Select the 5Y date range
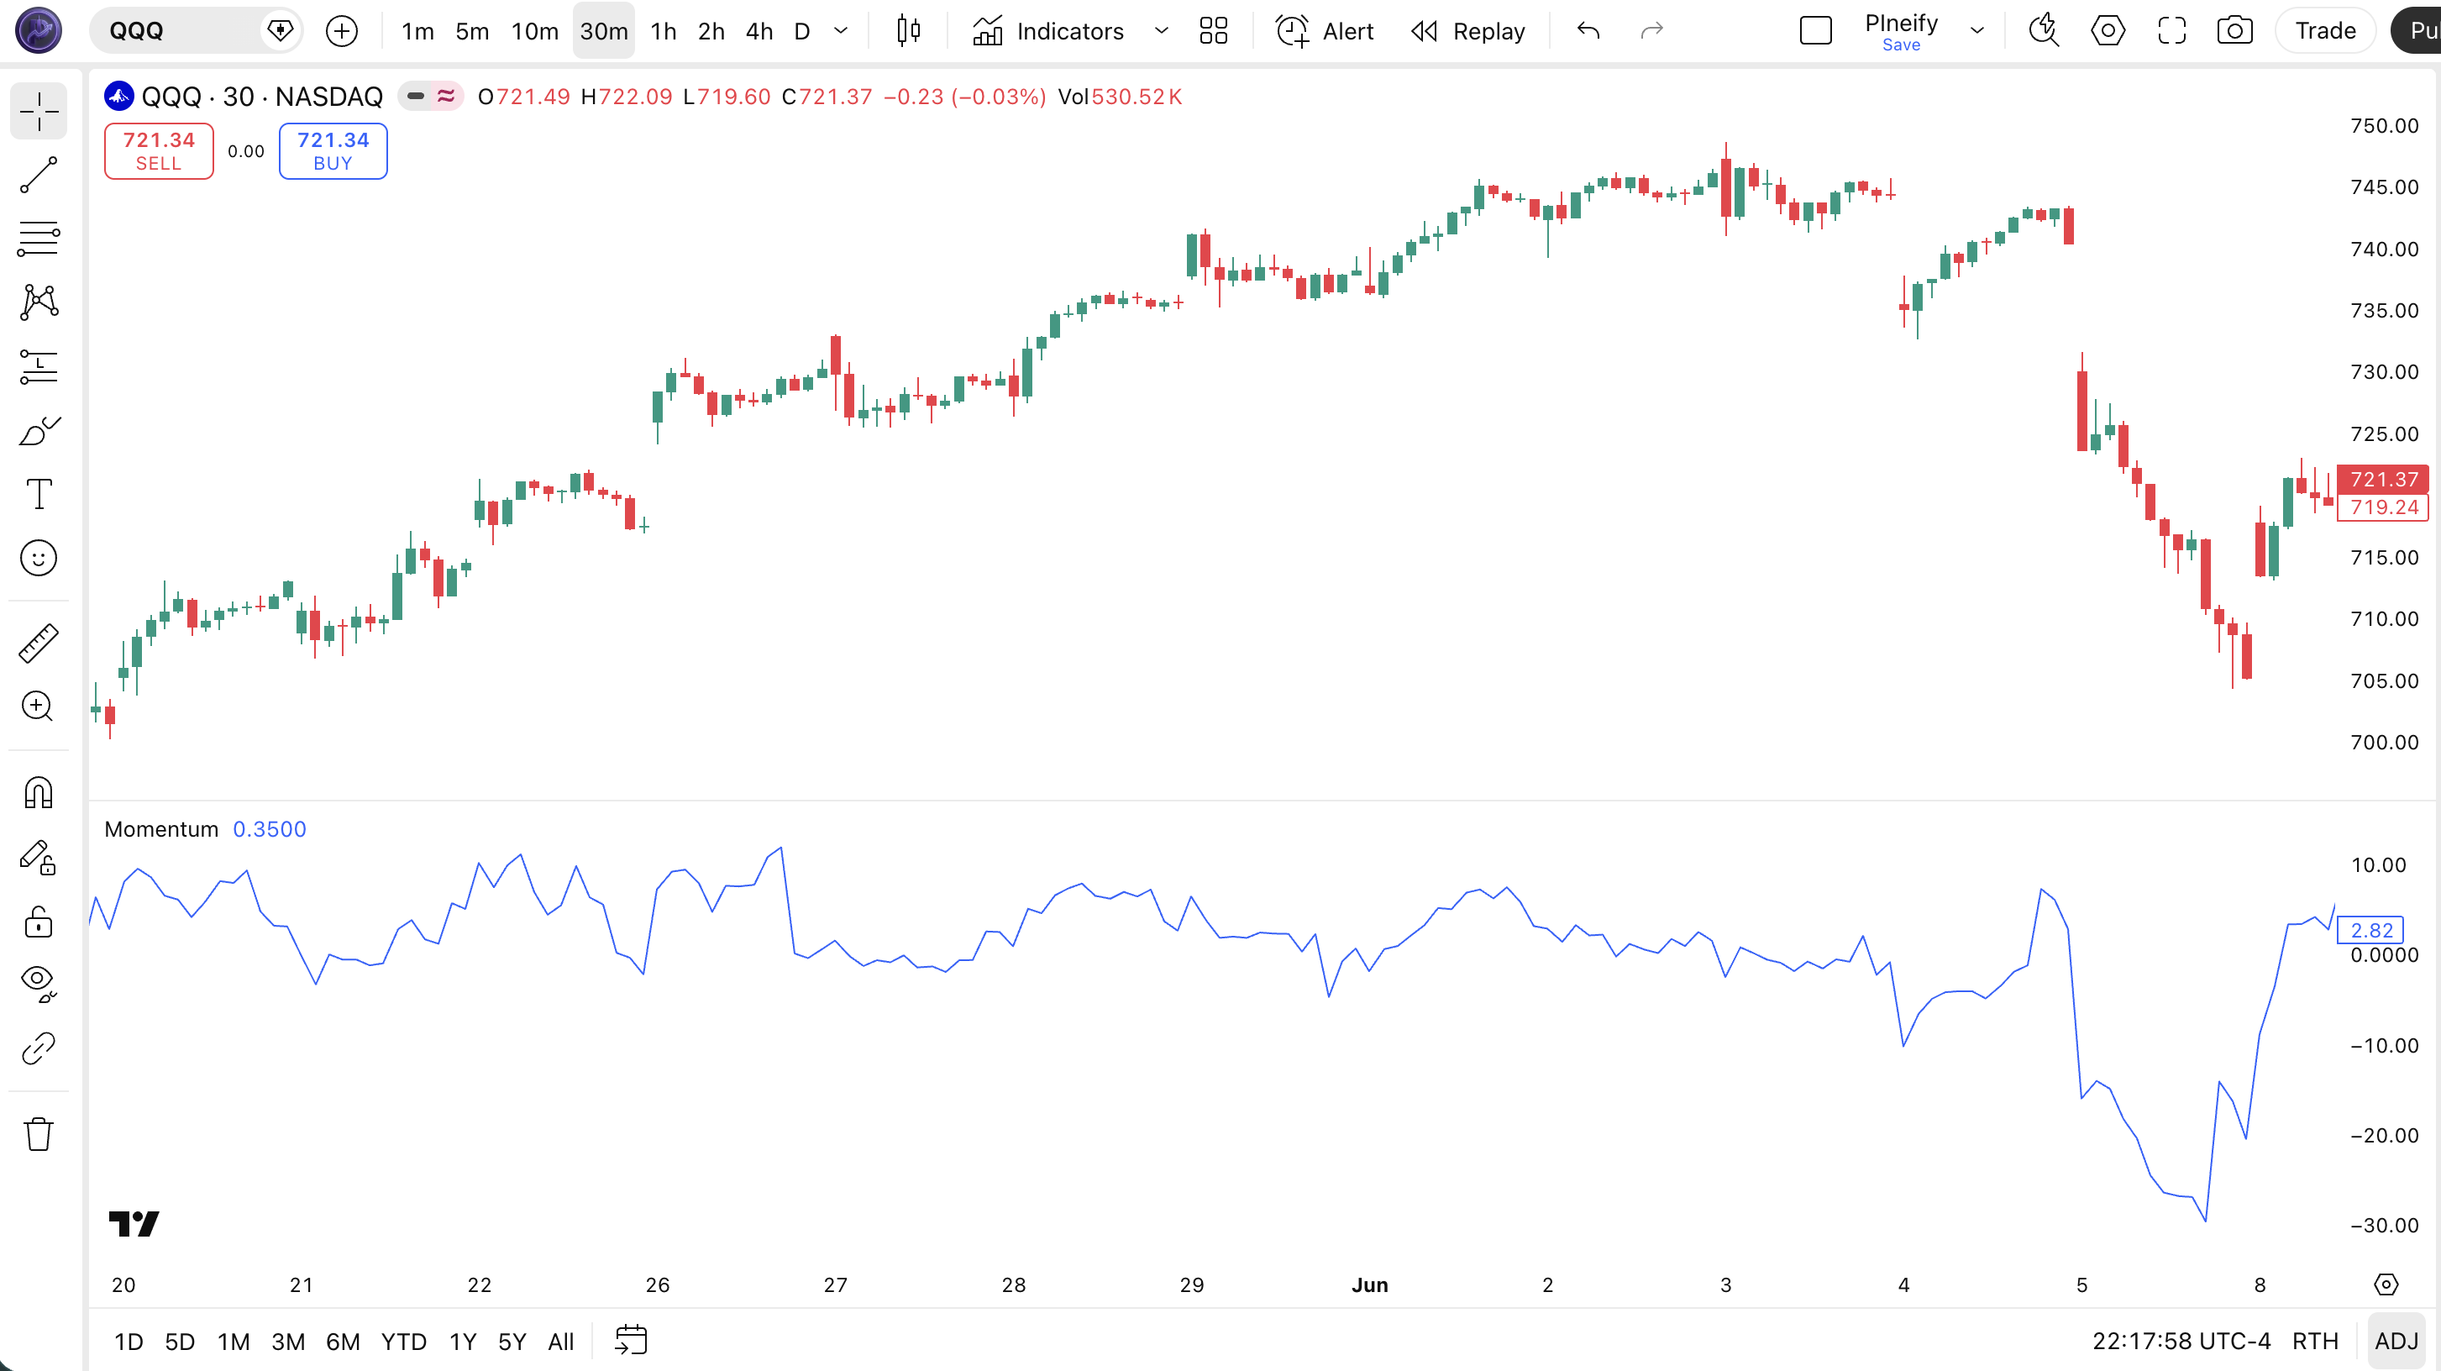 click(512, 1342)
